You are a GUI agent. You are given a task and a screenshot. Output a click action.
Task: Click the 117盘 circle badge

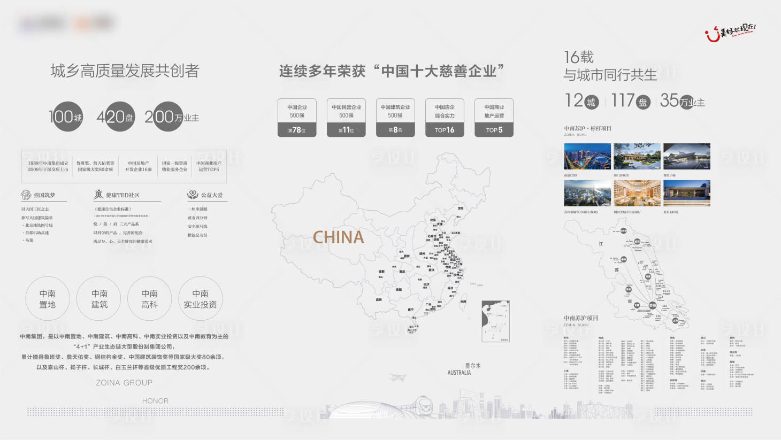tap(642, 102)
